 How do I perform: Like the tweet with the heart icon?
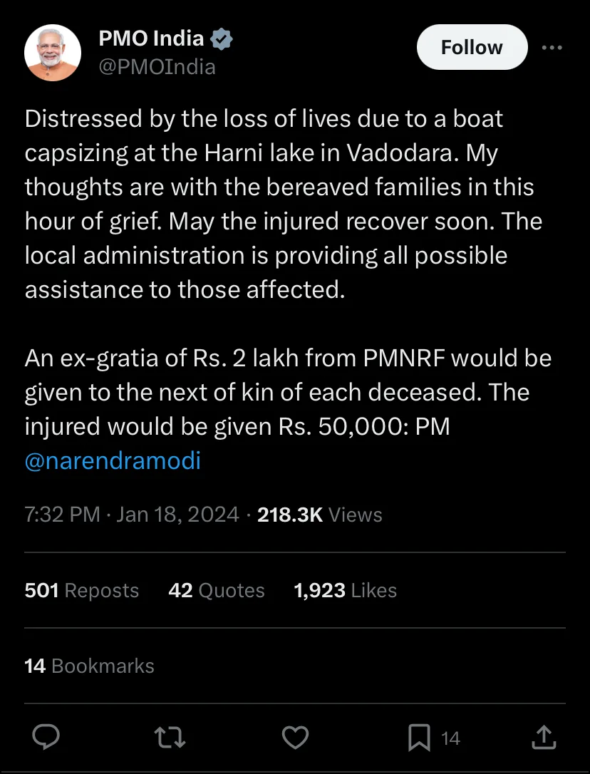click(x=295, y=738)
